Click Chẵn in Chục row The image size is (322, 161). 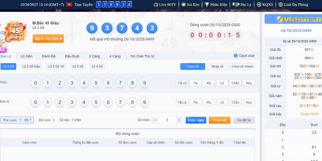(x=235, y=83)
